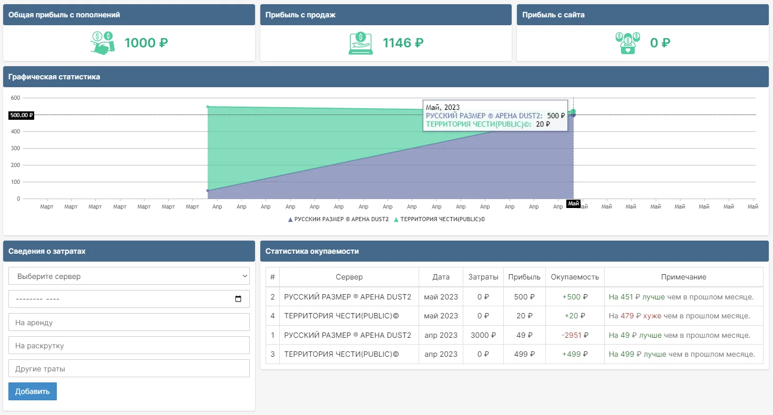Click the laptop sales profit icon
The image size is (773, 415).
[361, 43]
